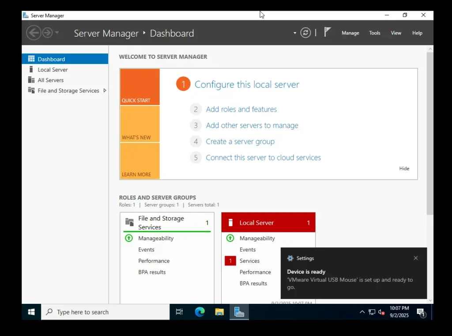Open File Explorer from taskbar
This screenshot has height=336, width=452.
point(219,312)
